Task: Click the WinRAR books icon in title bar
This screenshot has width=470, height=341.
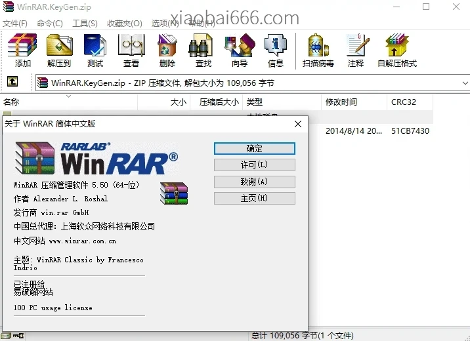Action: (8, 7)
